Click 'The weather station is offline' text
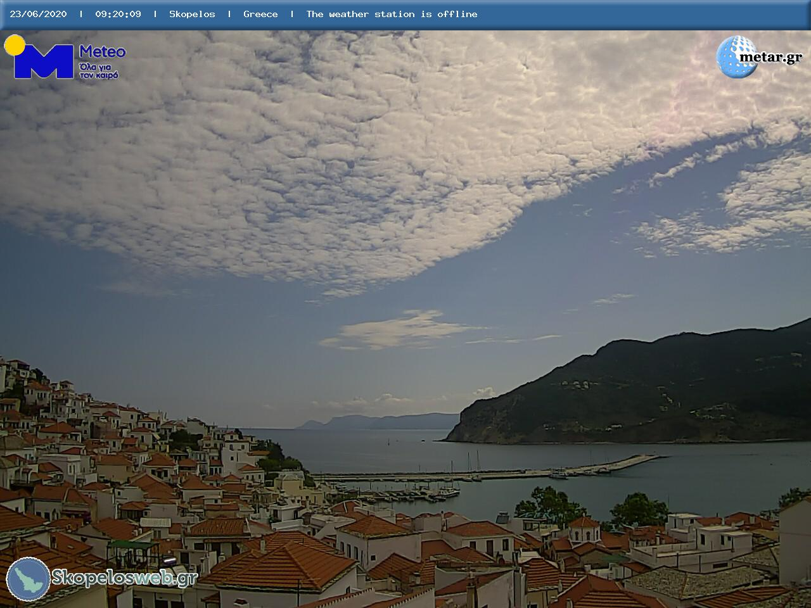Viewport: 811px width, 608px height. (392, 14)
